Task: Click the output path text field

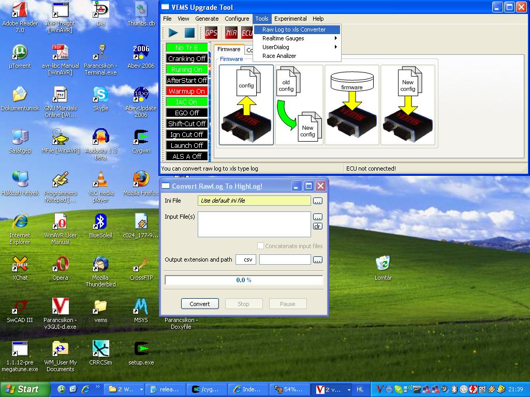Action: [285, 259]
